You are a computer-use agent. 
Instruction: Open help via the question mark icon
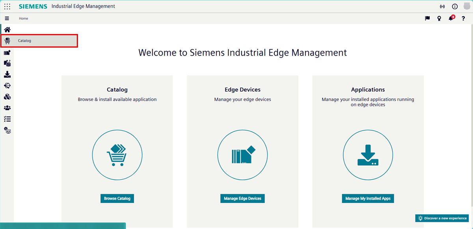coord(463,19)
